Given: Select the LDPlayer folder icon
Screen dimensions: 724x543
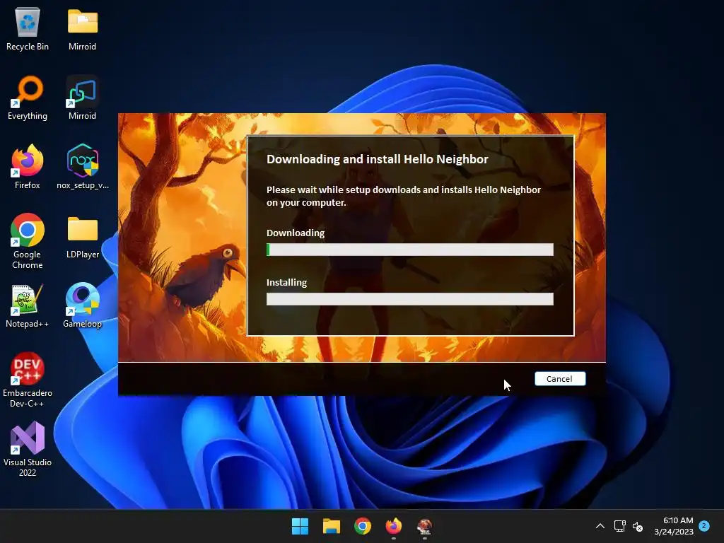Looking at the screenshot, I should click(x=83, y=238).
